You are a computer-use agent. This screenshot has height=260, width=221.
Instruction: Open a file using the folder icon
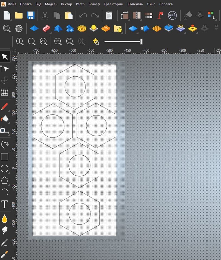(x=19, y=15)
